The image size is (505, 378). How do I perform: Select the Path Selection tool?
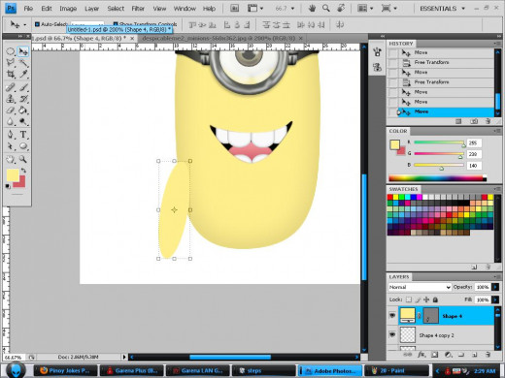(x=11, y=146)
